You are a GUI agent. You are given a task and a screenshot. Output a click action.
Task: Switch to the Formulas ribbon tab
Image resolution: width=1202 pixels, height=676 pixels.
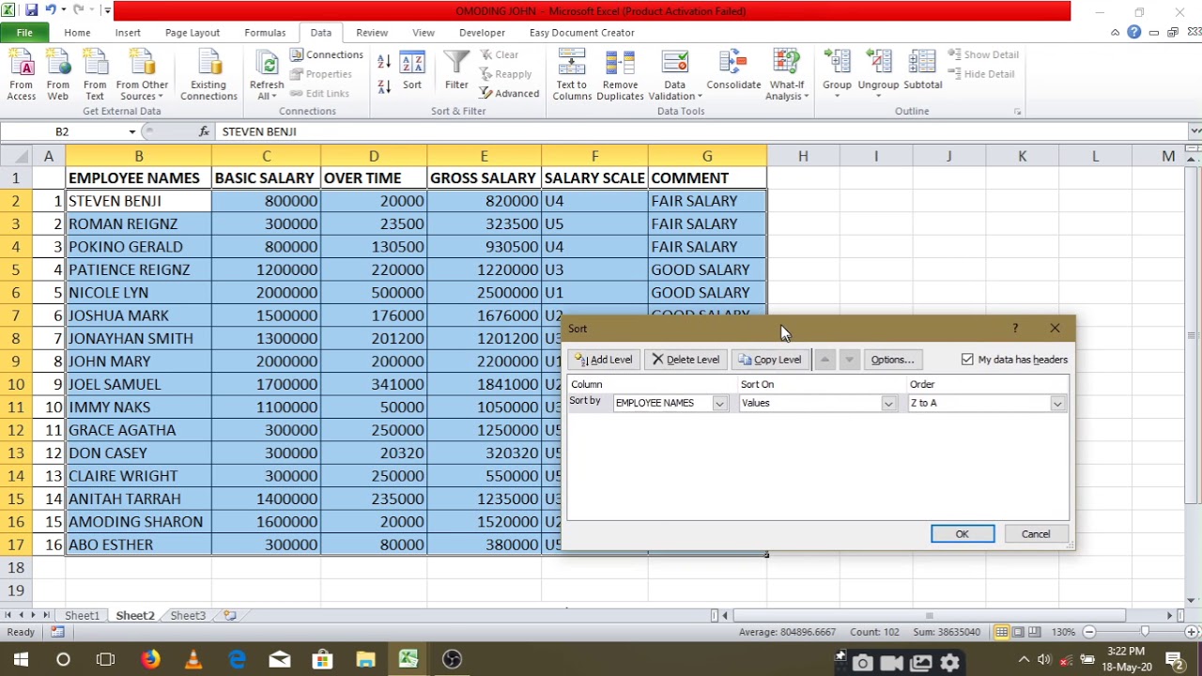[x=265, y=32]
